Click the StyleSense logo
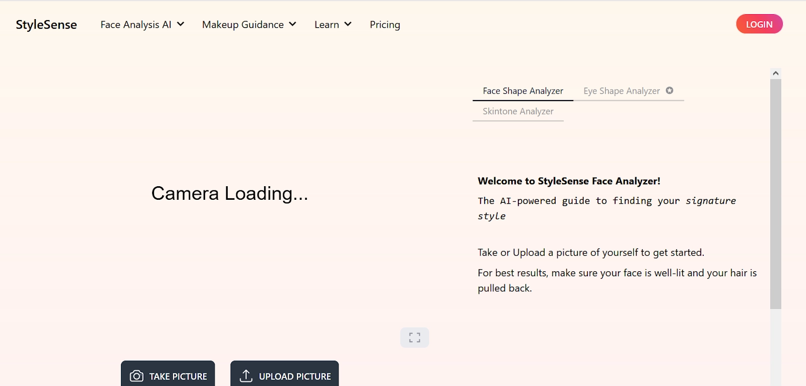 point(46,25)
